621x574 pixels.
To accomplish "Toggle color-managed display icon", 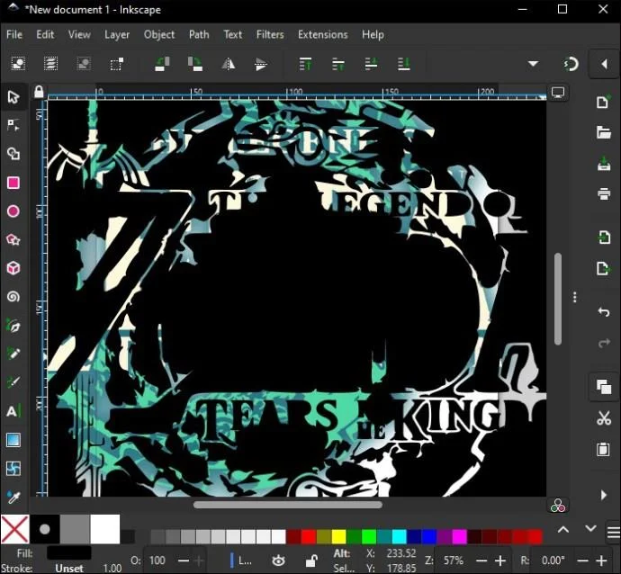I will pyautogui.click(x=558, y=506).
